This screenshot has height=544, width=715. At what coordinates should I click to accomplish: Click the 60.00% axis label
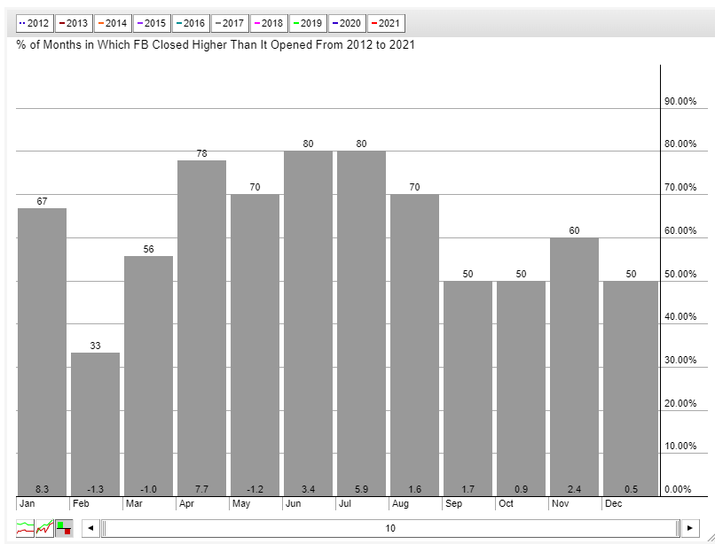(680, 230)
